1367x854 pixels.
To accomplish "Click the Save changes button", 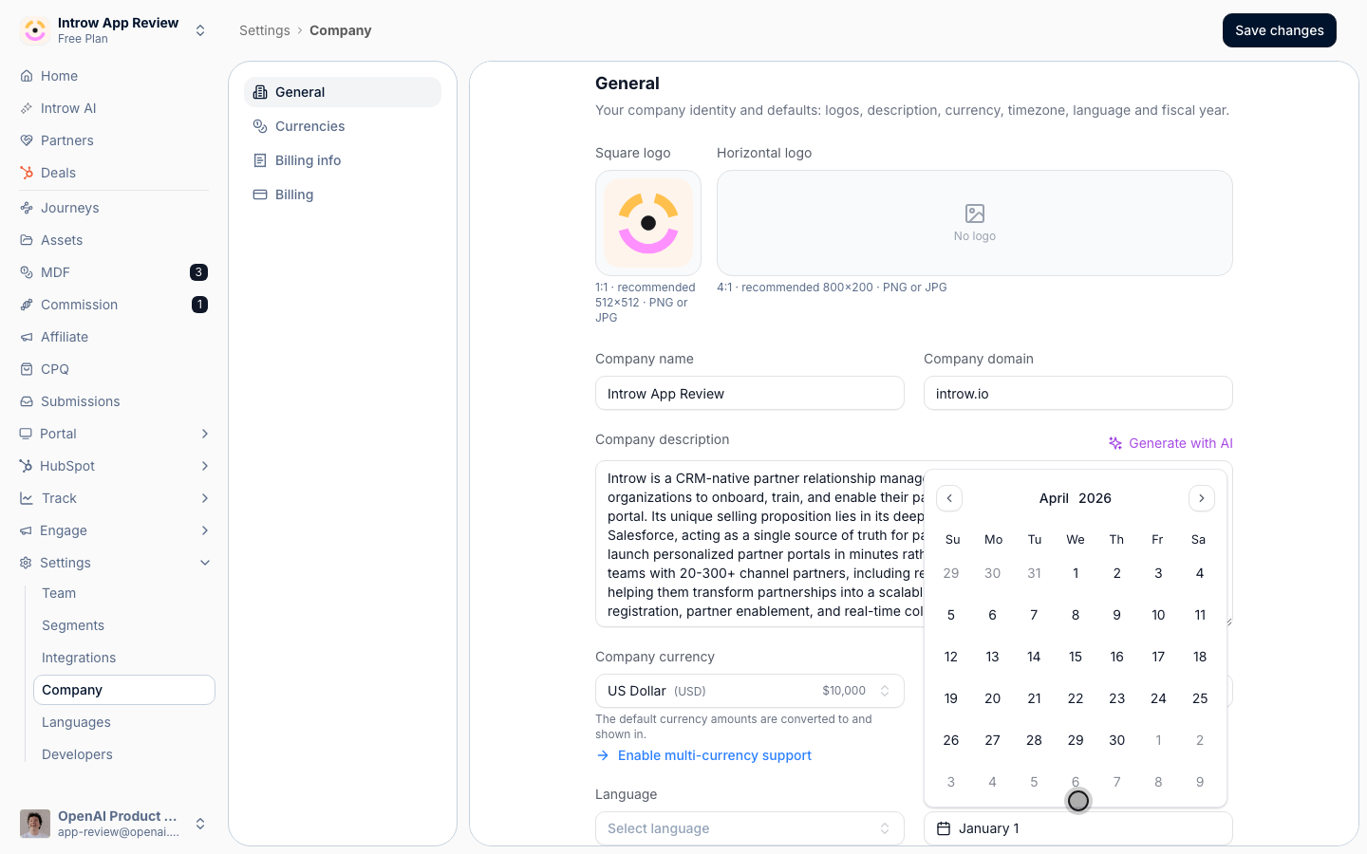I will 1280,30.
